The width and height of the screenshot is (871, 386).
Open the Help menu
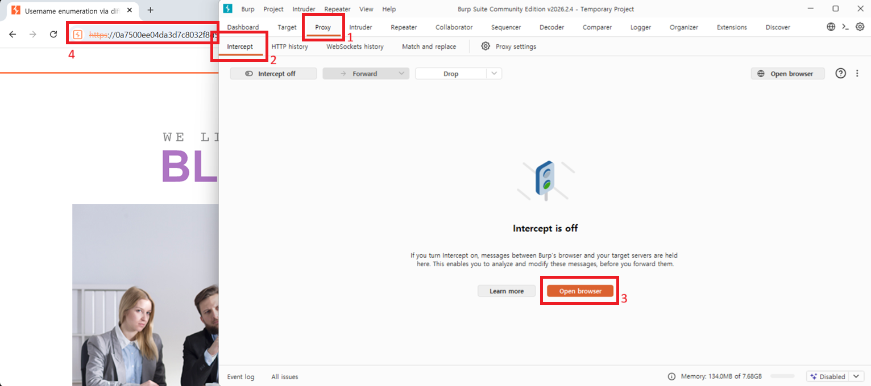point(389,9)
